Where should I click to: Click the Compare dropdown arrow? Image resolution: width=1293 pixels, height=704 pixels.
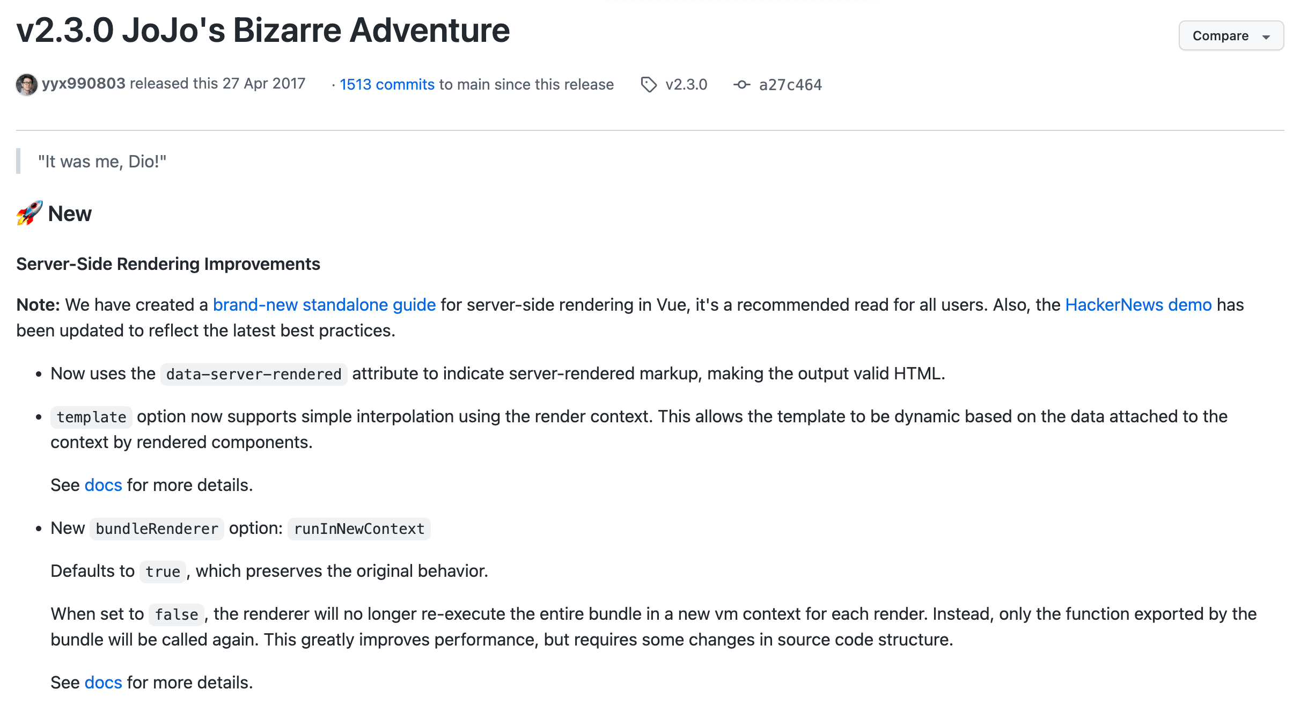coord(1266,37)
